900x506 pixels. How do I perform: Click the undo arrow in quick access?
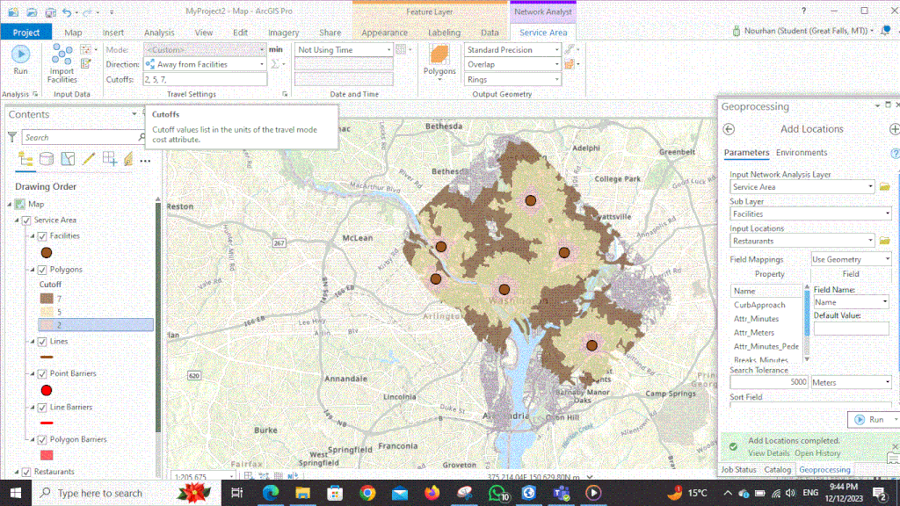tap(67, 12)
